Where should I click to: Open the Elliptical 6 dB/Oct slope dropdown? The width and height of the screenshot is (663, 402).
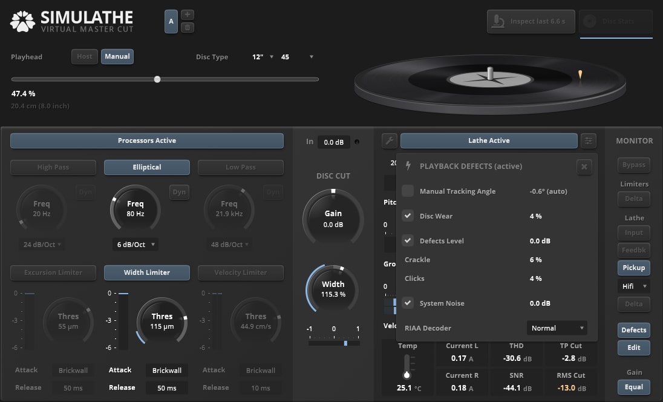click(x=135, y=245)
